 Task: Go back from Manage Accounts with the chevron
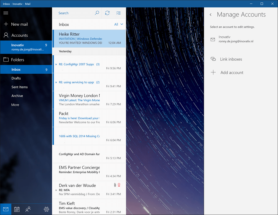click(x=210, y=15)
